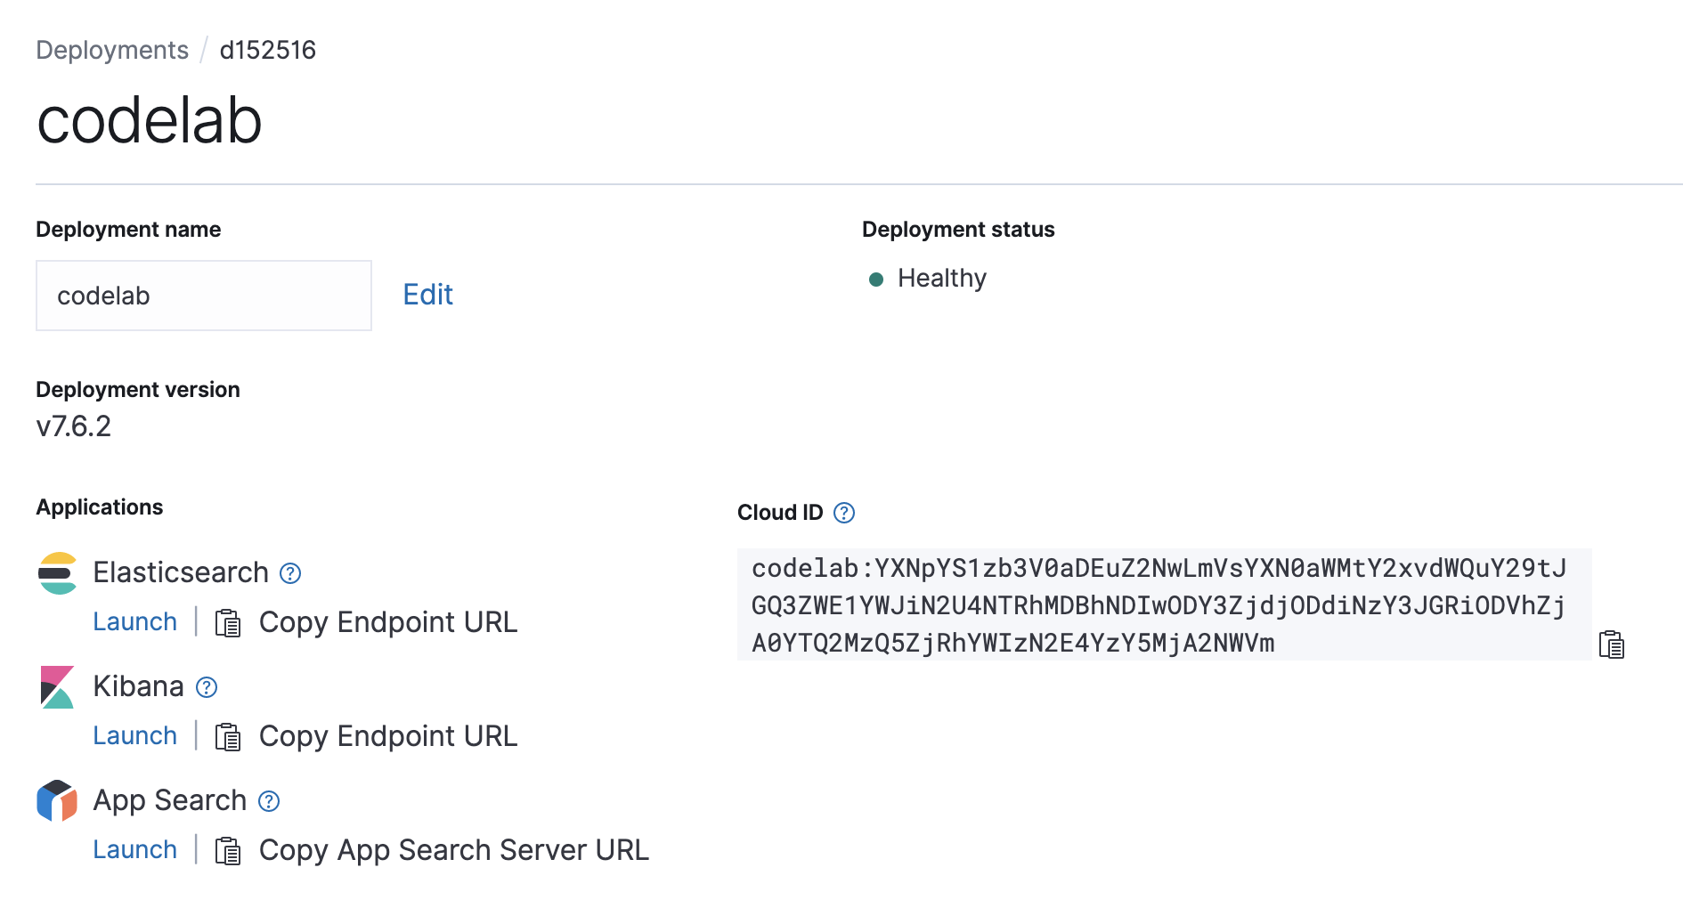Click inside the codelab deployment name field
Screen dimensions: 1683x908
[203, 296]
